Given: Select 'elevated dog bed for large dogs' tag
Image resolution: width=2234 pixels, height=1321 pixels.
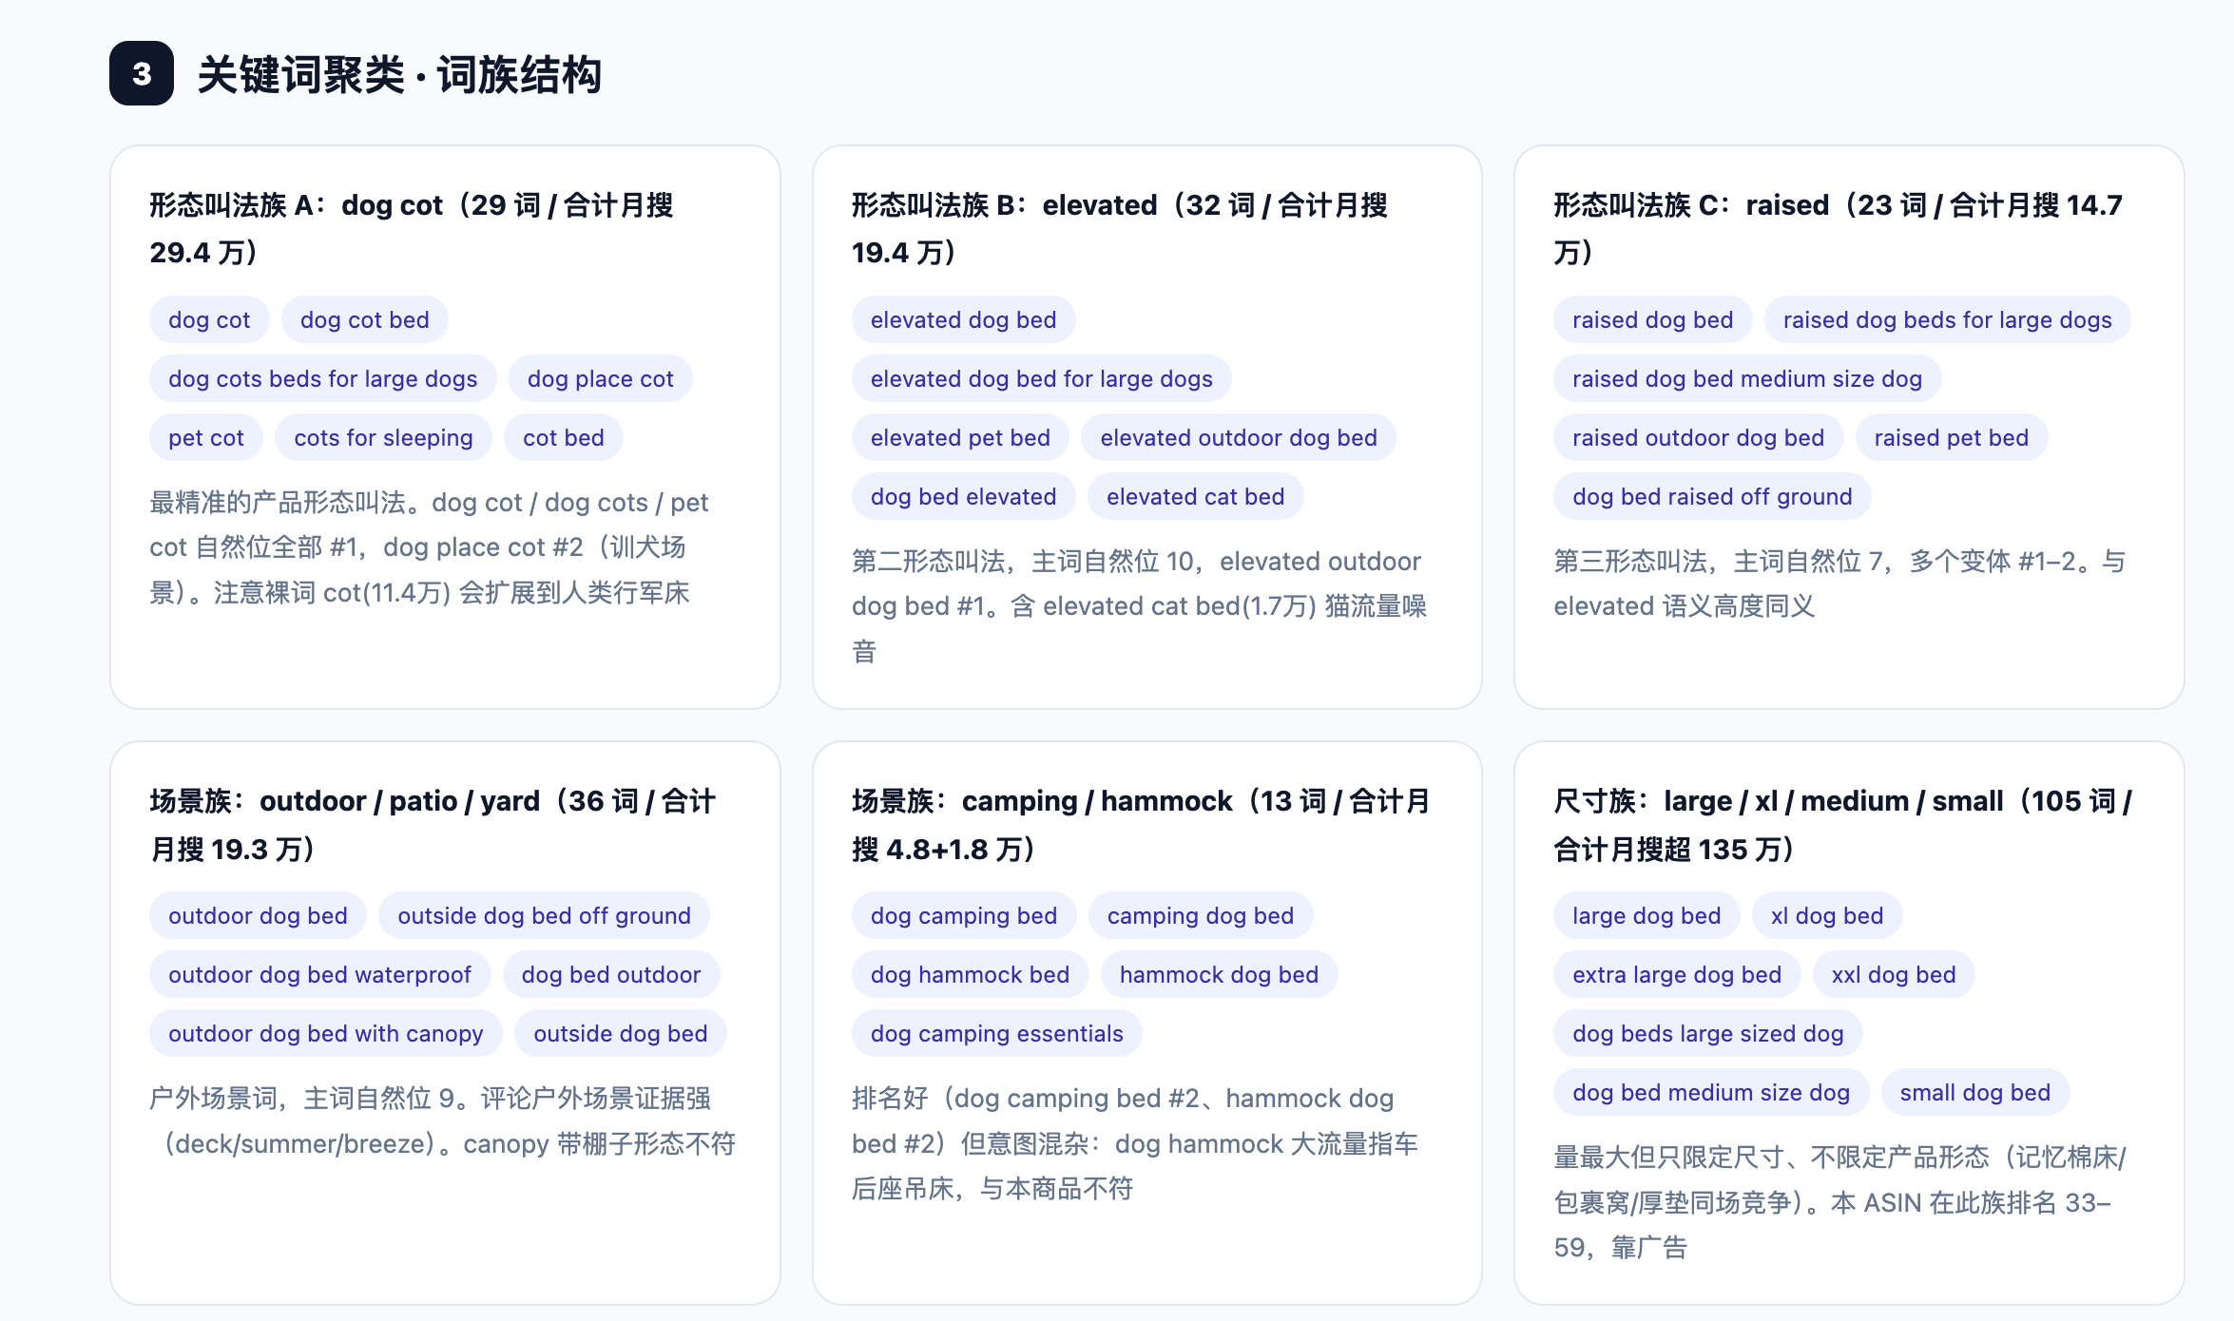Looking at the screenshot, I should (x=1042, y=379).
